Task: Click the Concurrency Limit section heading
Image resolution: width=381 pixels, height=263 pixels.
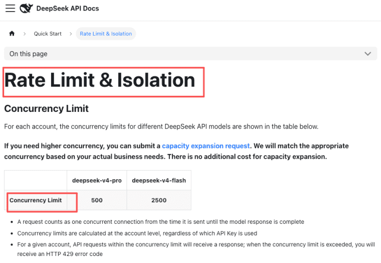Action: 47,108
